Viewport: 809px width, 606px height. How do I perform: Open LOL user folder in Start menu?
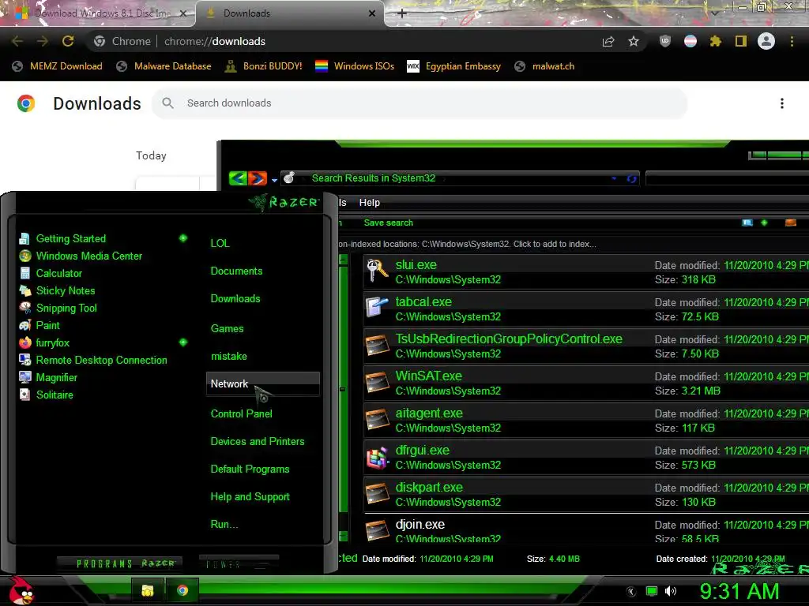(220, 243)
